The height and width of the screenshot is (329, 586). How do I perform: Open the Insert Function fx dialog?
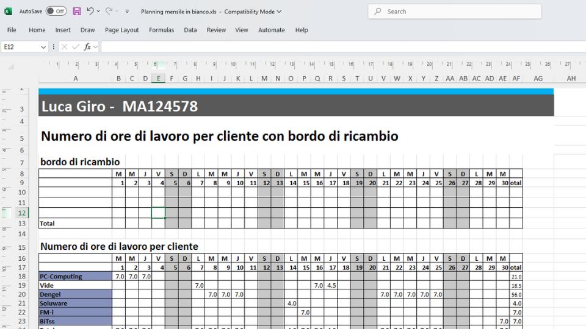[87, 47]
